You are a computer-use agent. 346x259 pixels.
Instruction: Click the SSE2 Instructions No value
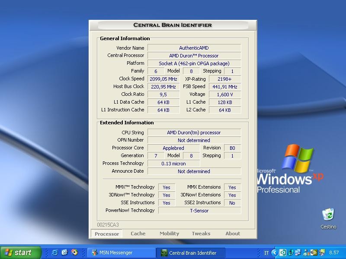232,202
